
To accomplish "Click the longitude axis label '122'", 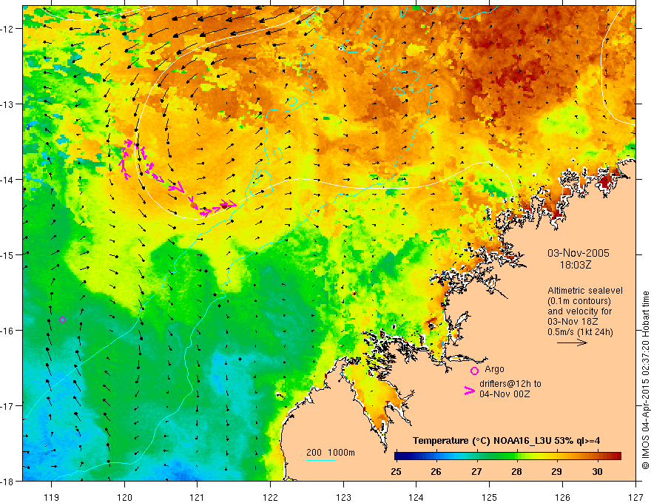I will pyautogui.click(x=270, y=497).
